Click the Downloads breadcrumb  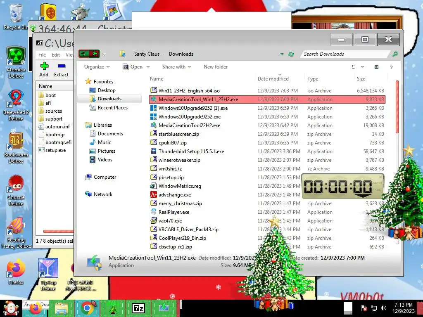point(181,54)
